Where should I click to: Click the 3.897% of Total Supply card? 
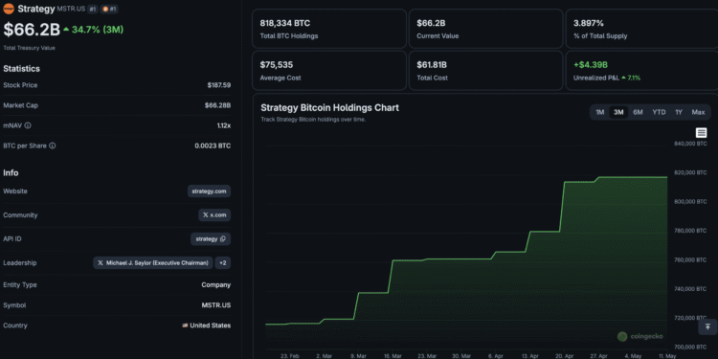click(x=642, y=29)
